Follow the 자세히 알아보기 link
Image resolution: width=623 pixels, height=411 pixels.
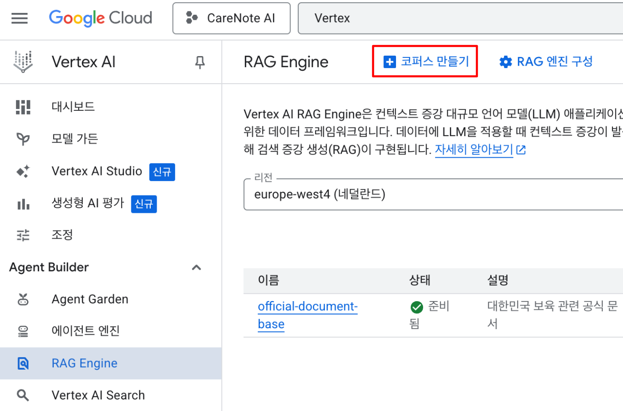coord(474,150)
